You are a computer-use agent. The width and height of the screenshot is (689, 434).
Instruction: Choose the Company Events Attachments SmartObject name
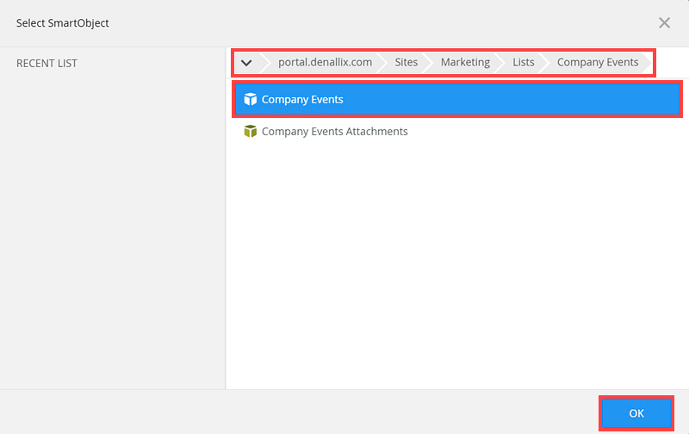tap(334, 132)
